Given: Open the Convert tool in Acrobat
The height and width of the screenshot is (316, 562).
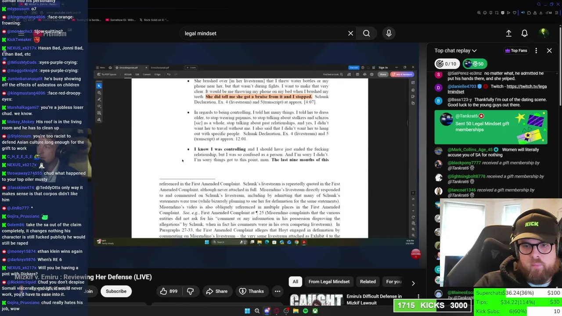Looking at the screenshot, I should tap(147, 74).
